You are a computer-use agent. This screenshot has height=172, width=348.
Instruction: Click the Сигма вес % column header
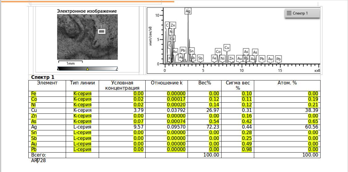pos(238,86)
